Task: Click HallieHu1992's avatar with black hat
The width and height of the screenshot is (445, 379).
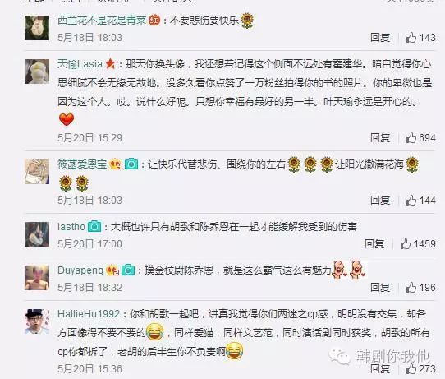Action: pyautogui.click(x=37, y=321)
